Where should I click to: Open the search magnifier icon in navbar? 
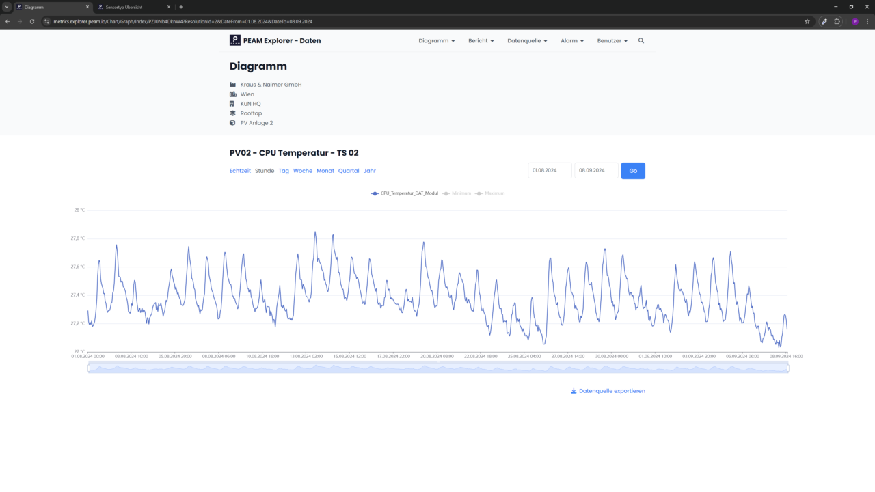point(641,41)
